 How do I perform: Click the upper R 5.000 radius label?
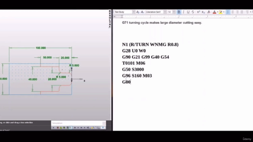coord(74,65)
